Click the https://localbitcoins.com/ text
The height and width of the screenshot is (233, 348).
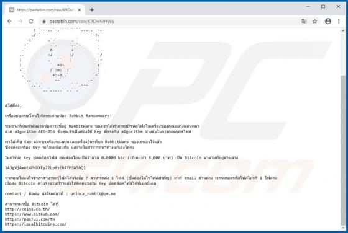point(35,224)
